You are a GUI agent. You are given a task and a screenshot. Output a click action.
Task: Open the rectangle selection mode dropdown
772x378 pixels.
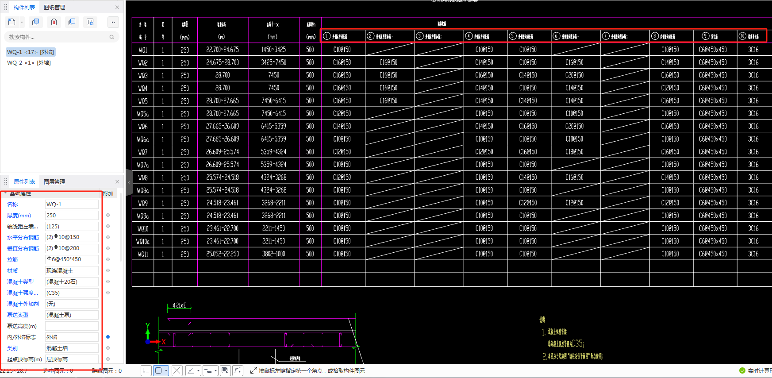tap(166, 370)
